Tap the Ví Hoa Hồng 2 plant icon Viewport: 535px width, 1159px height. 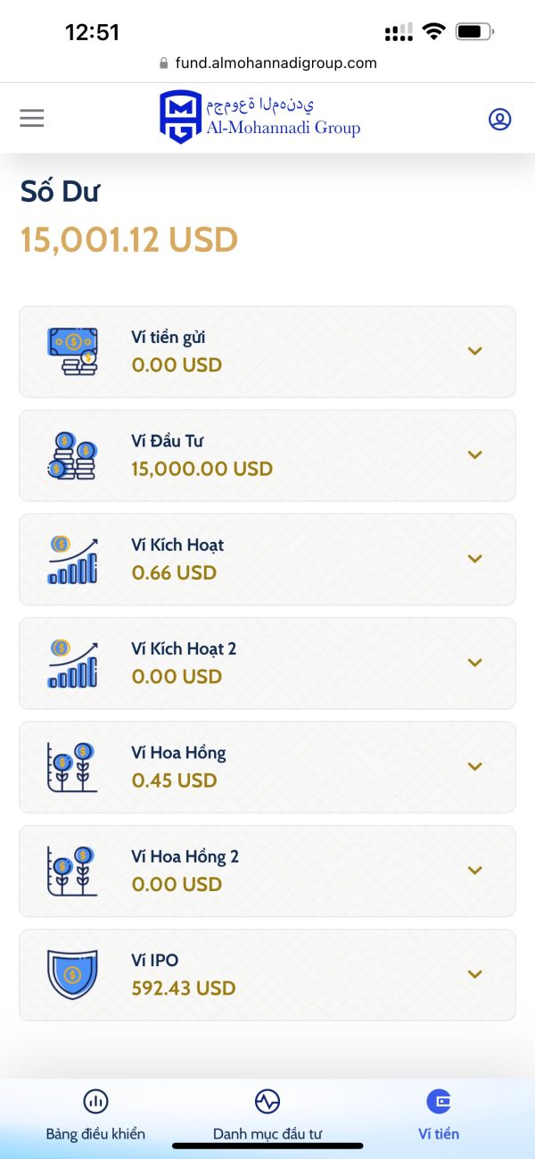pos(72,871)
